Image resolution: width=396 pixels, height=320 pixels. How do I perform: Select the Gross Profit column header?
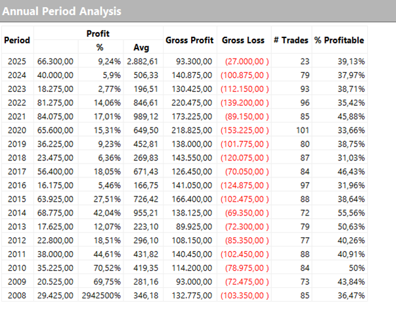tap(189, 40)
